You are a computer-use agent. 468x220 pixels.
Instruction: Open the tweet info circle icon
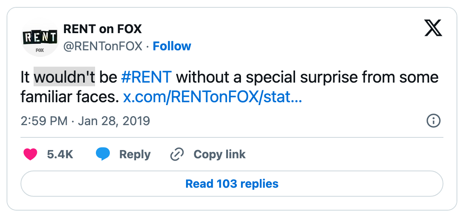tap(433, 121)
